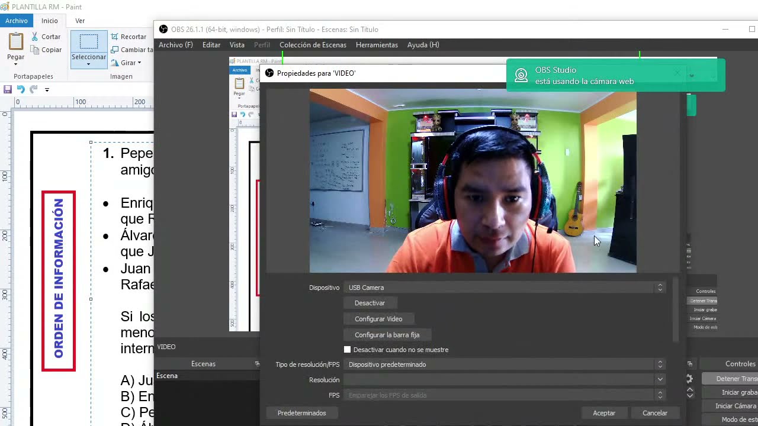
Task: Open the Vista menu in OBS
Action: (237, 45)
